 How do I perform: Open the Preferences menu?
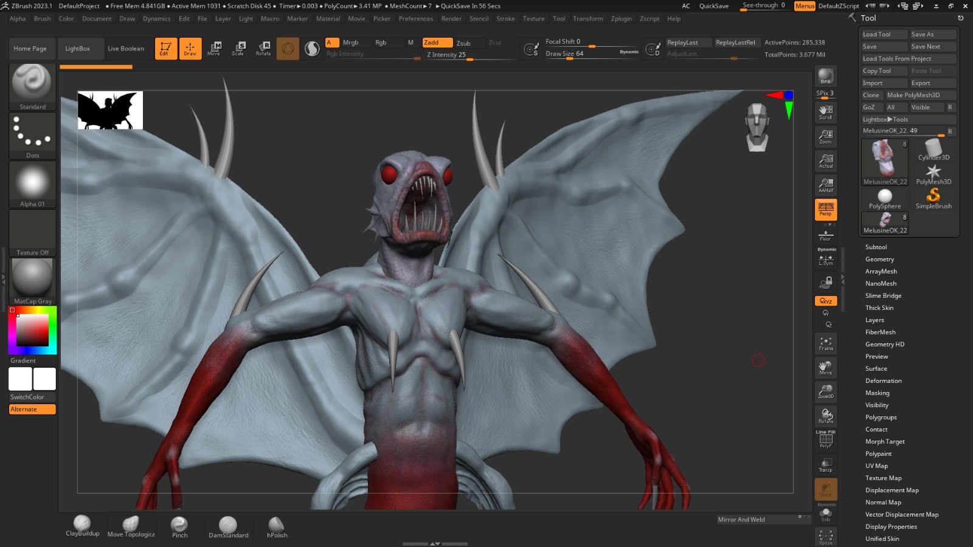[x=415, y=19]
